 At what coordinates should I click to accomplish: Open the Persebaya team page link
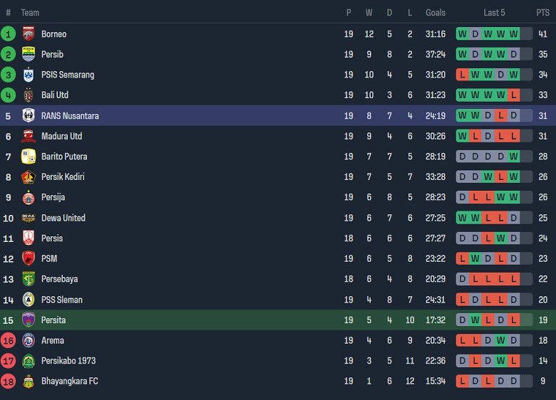(59, 279)
